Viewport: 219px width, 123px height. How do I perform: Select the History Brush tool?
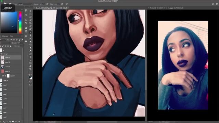(x=30, y=39)
